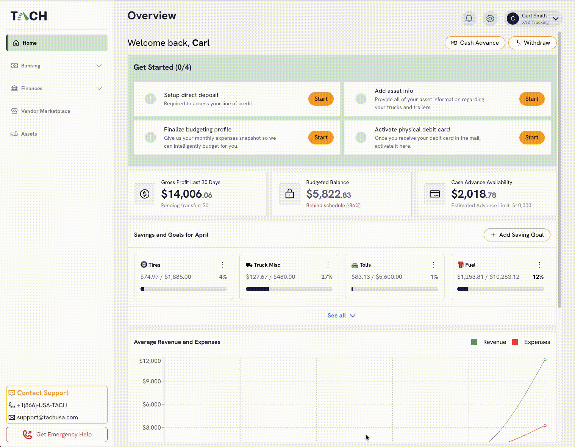Image resolution: width=575 pixels, height=447 pixels.
Task: Click the Tolls goal icon
Action: coord(355,265)
